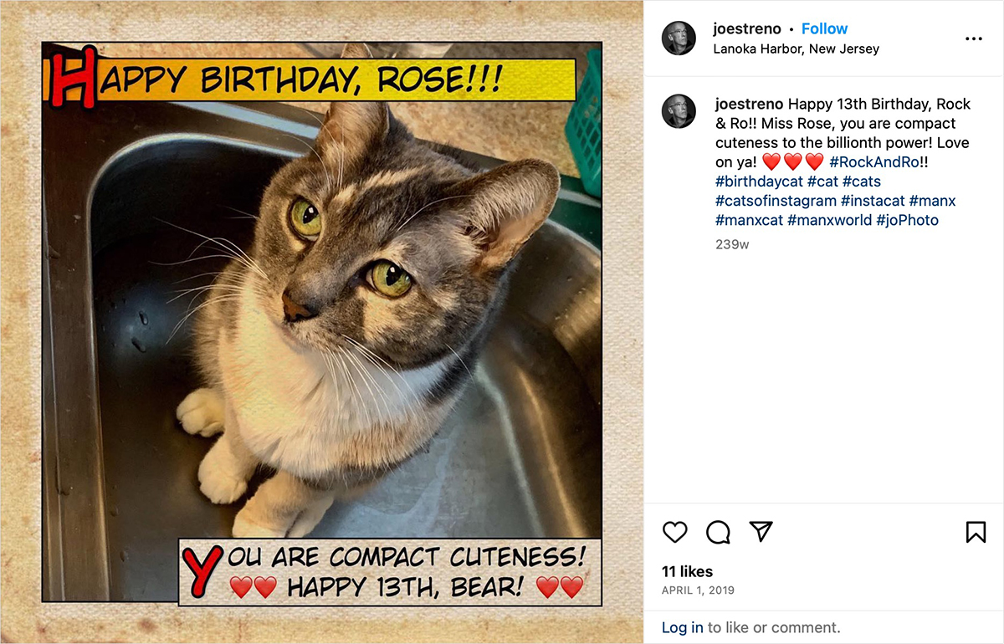View the 11 likes list

(x=687, y=572)
